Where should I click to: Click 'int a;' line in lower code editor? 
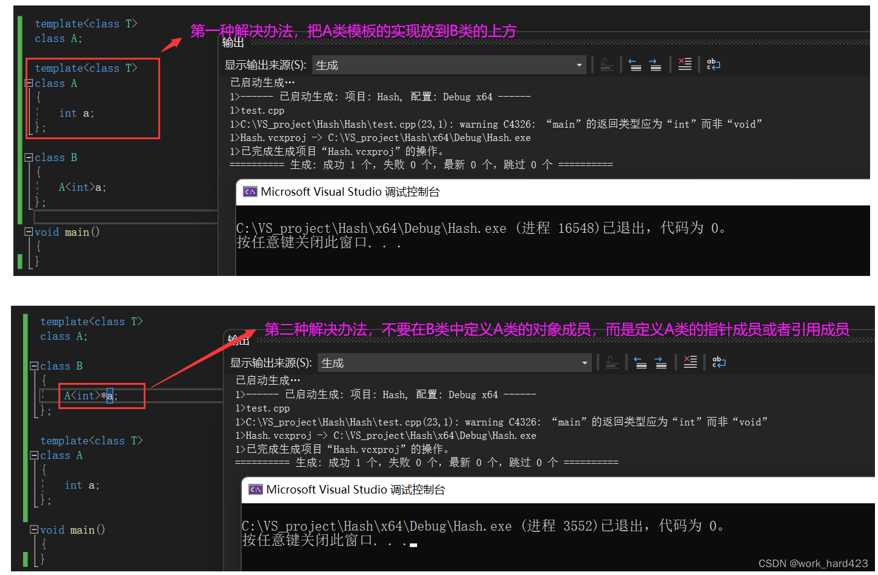82,485
